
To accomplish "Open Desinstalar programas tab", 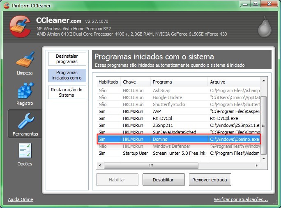I will click(67, 59).
